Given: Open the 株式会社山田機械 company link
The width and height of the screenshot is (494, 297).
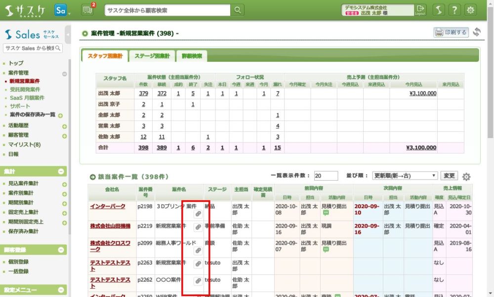Looking at the screenshot, I should (110, 226).
